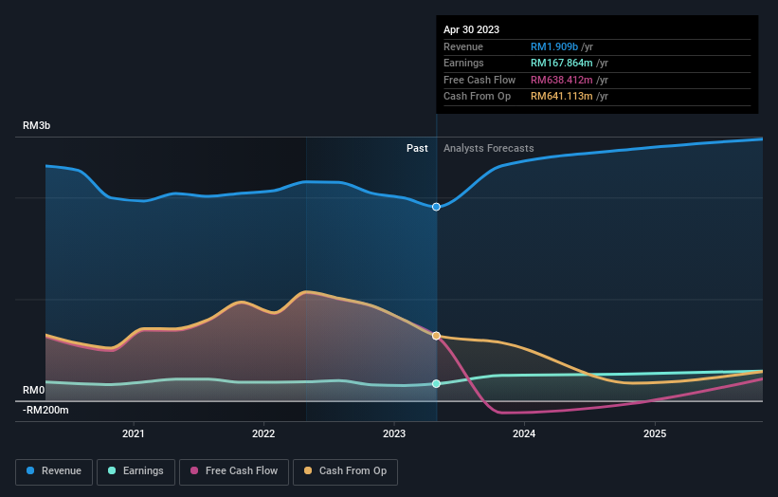Click the Analysts Forecasts label
This screenshot has width=778, height=497.
(x=489, y=149)
